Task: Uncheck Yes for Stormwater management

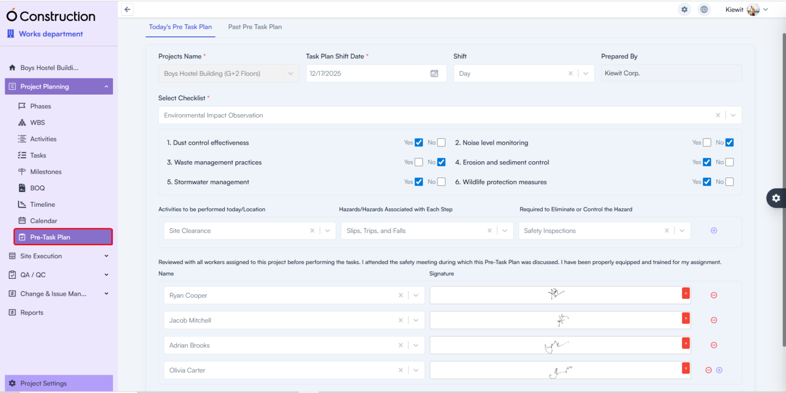Action: tap(420, 182)
